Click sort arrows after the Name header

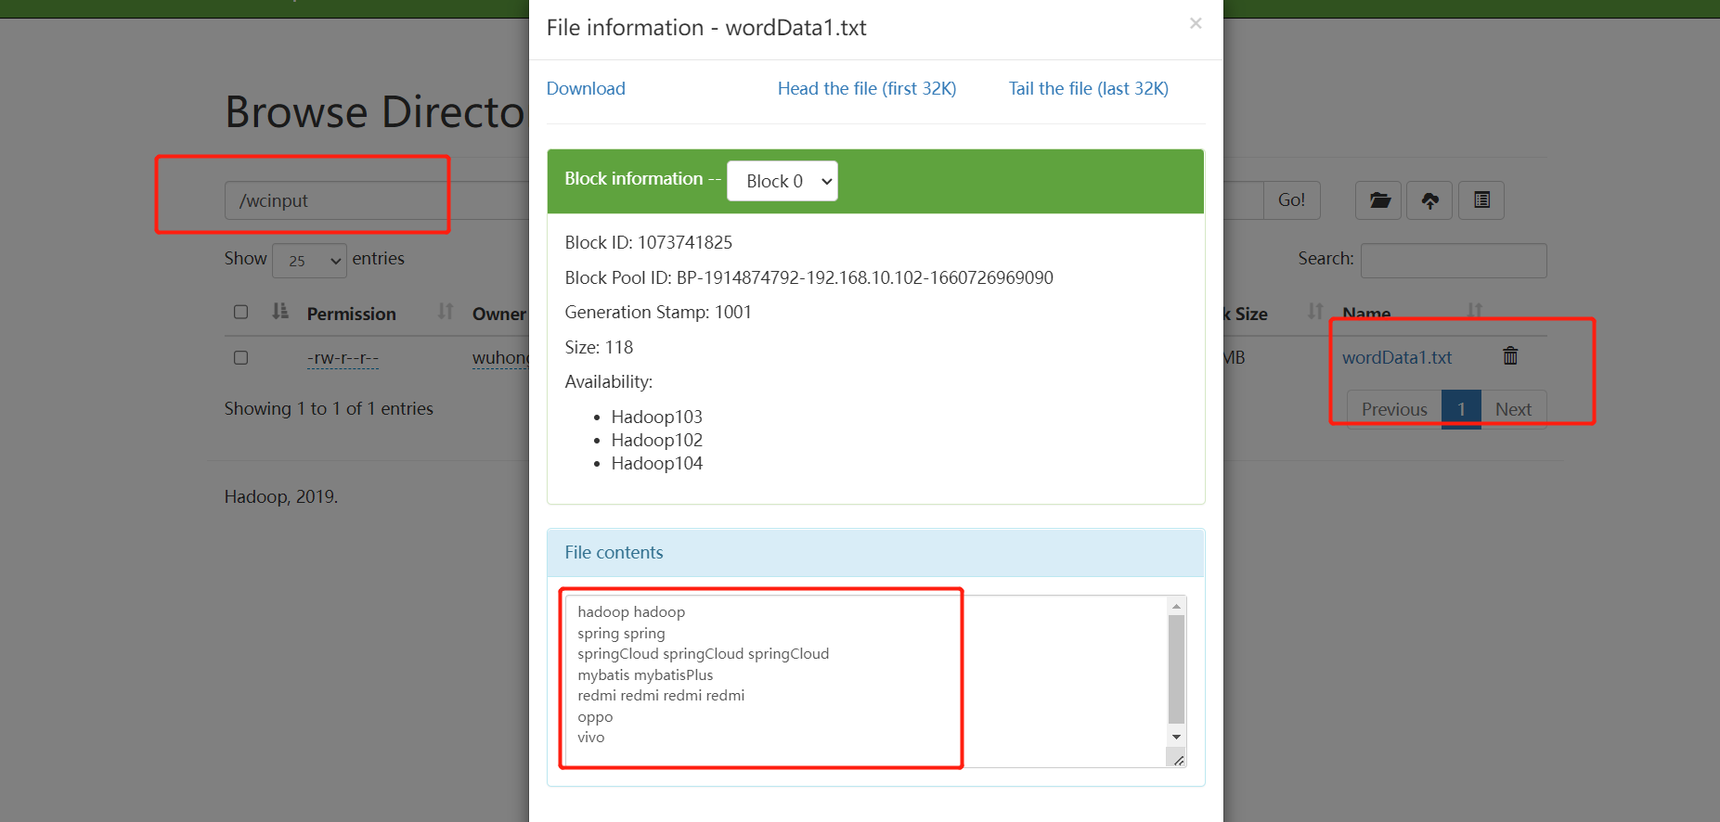click(x=1474, y=311)
